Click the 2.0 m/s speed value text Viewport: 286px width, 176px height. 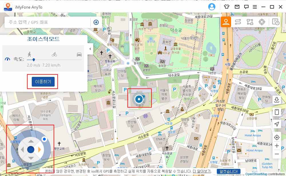tap(33, 65)
